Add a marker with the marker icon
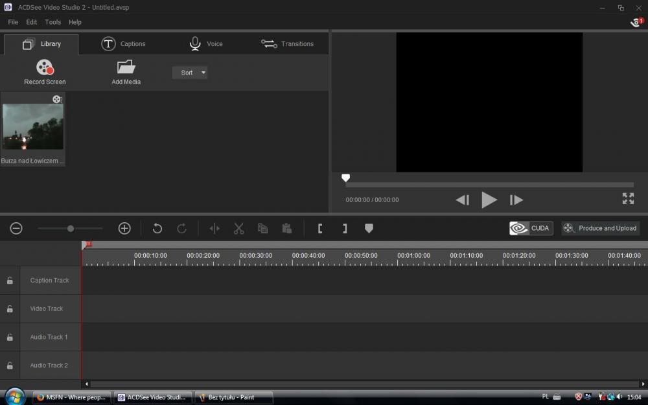The image size is (648, 405). [x=369, y=228]
